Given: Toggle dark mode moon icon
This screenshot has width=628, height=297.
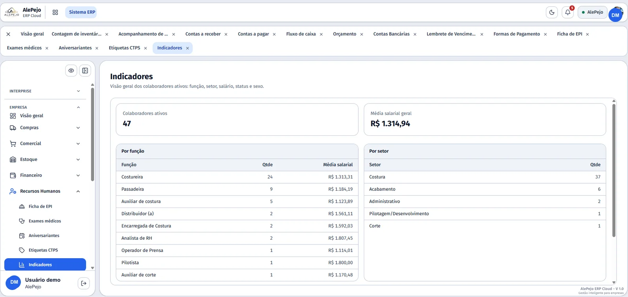Looking at the screenshot, I should click(552, 13).
